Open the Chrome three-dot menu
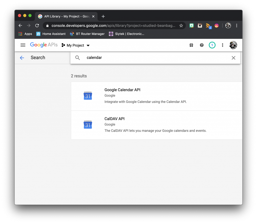 [x=236, y=26]
